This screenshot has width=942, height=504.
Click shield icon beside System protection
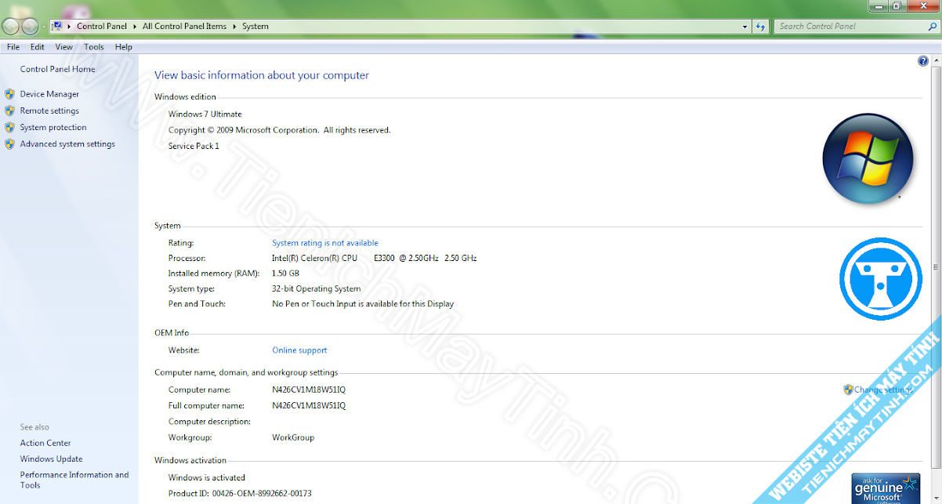pos(9,127)
